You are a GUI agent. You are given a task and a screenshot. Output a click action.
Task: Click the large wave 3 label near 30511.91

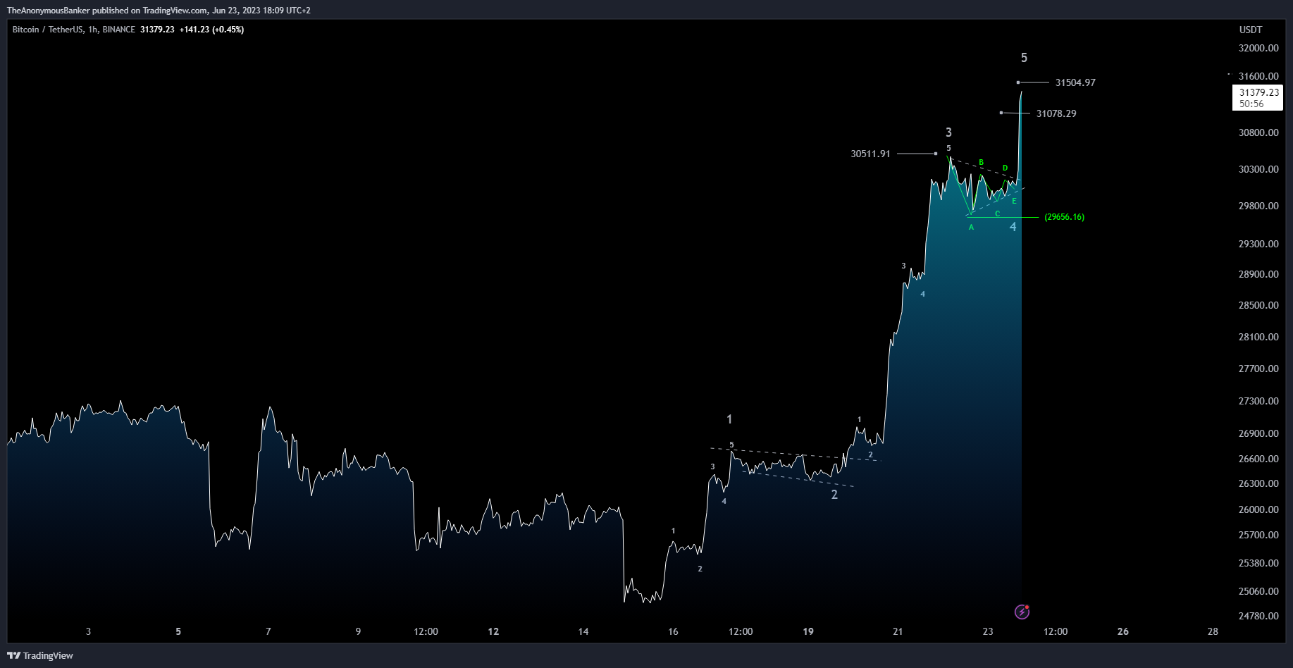point(948,132)
